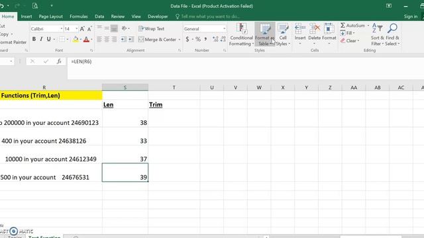Open Page Layout tab
Viewport: 424px width, 238px height.
(50, 17)
